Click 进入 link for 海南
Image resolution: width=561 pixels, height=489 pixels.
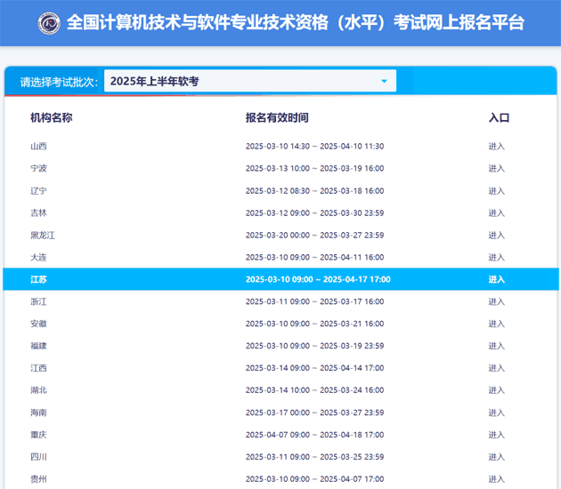click(497, 413)
